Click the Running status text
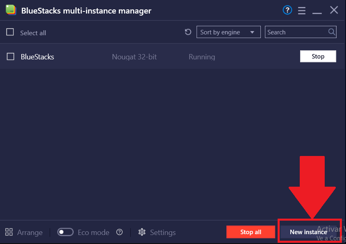 [202, 57]
